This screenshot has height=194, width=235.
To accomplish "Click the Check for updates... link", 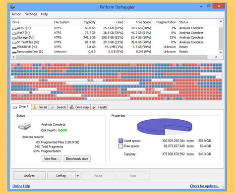I will (x=204, y=186).
